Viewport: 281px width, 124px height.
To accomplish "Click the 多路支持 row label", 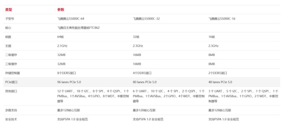I will tap(11, 110).
